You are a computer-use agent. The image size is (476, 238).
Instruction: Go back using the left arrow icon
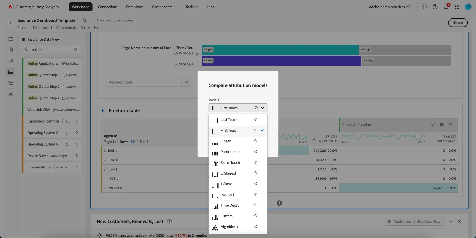pos(10,23)
